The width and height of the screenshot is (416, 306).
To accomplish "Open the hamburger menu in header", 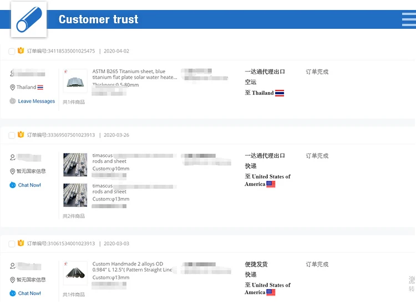I will pos(409,19).
